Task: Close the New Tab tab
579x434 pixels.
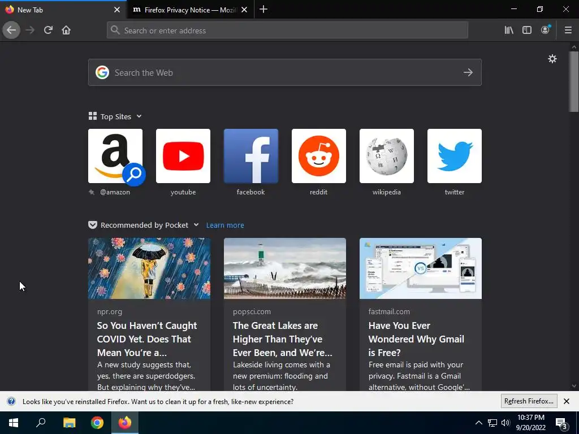Action: (x=117, y=10)
